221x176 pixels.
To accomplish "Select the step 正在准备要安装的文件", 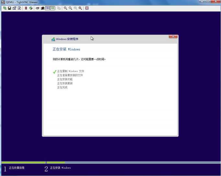I will pyautogui.click(x=70, y=75).
